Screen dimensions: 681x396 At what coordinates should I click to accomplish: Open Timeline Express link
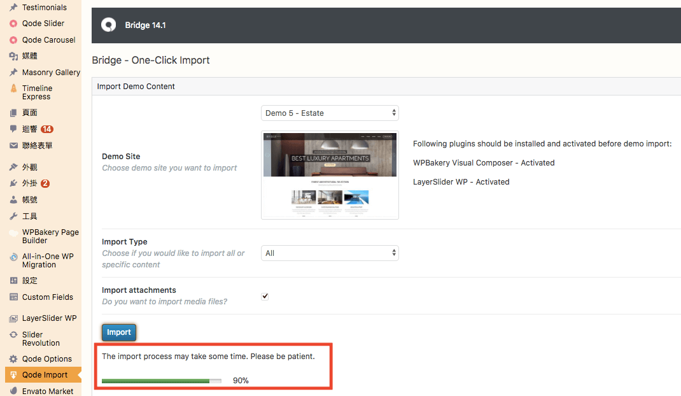[38, 92]
